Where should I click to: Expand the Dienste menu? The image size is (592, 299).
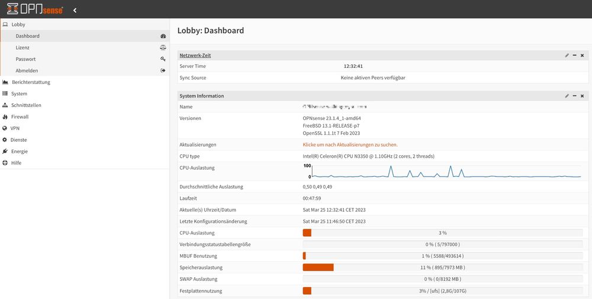85,140
